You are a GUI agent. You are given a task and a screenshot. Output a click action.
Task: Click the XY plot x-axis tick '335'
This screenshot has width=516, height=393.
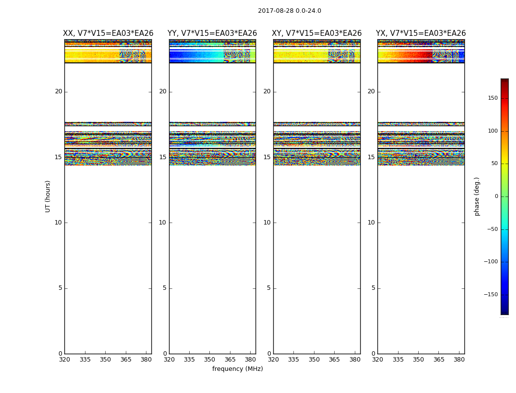pos(293,360)
